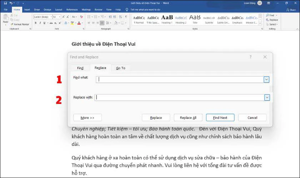Toggle Justify alignment
Viewport: 300px width, 178px height.
point(102,23)
